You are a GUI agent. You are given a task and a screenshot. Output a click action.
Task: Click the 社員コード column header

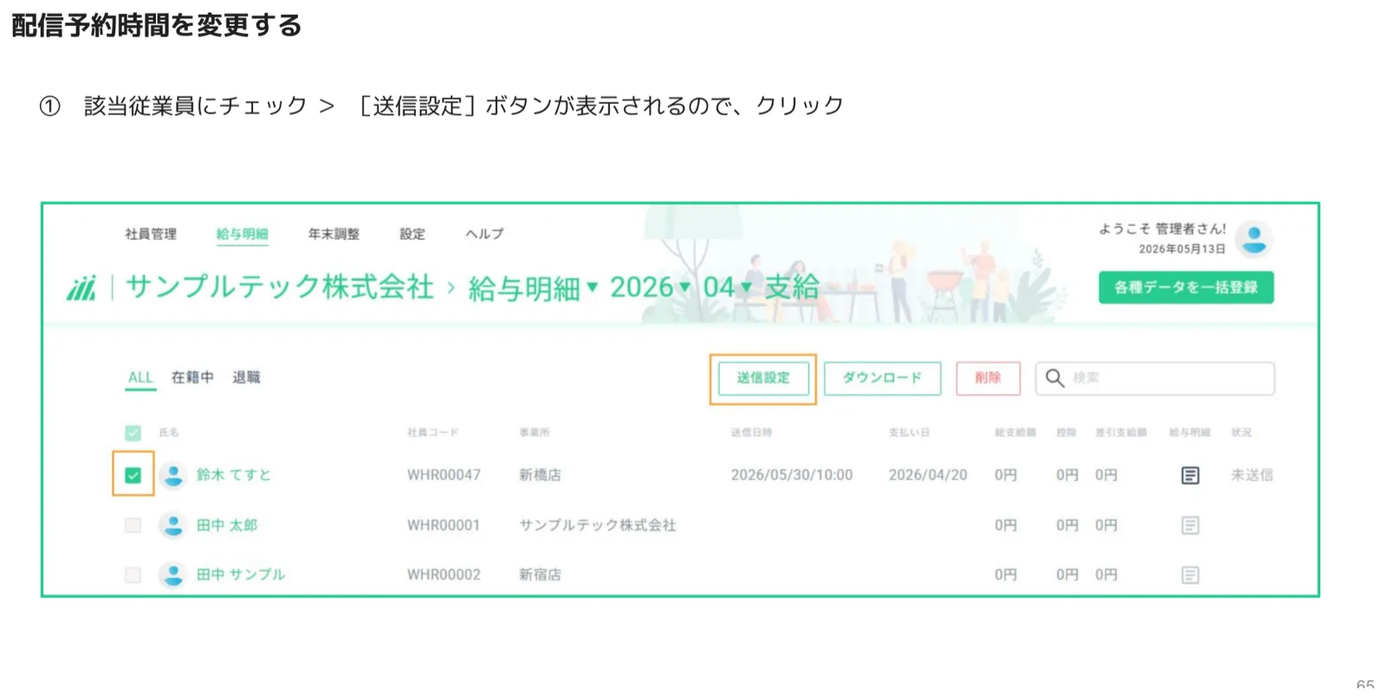[x=432, y=432]
